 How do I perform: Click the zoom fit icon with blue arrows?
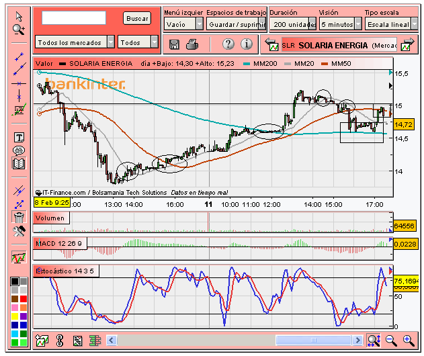[374, 341]
